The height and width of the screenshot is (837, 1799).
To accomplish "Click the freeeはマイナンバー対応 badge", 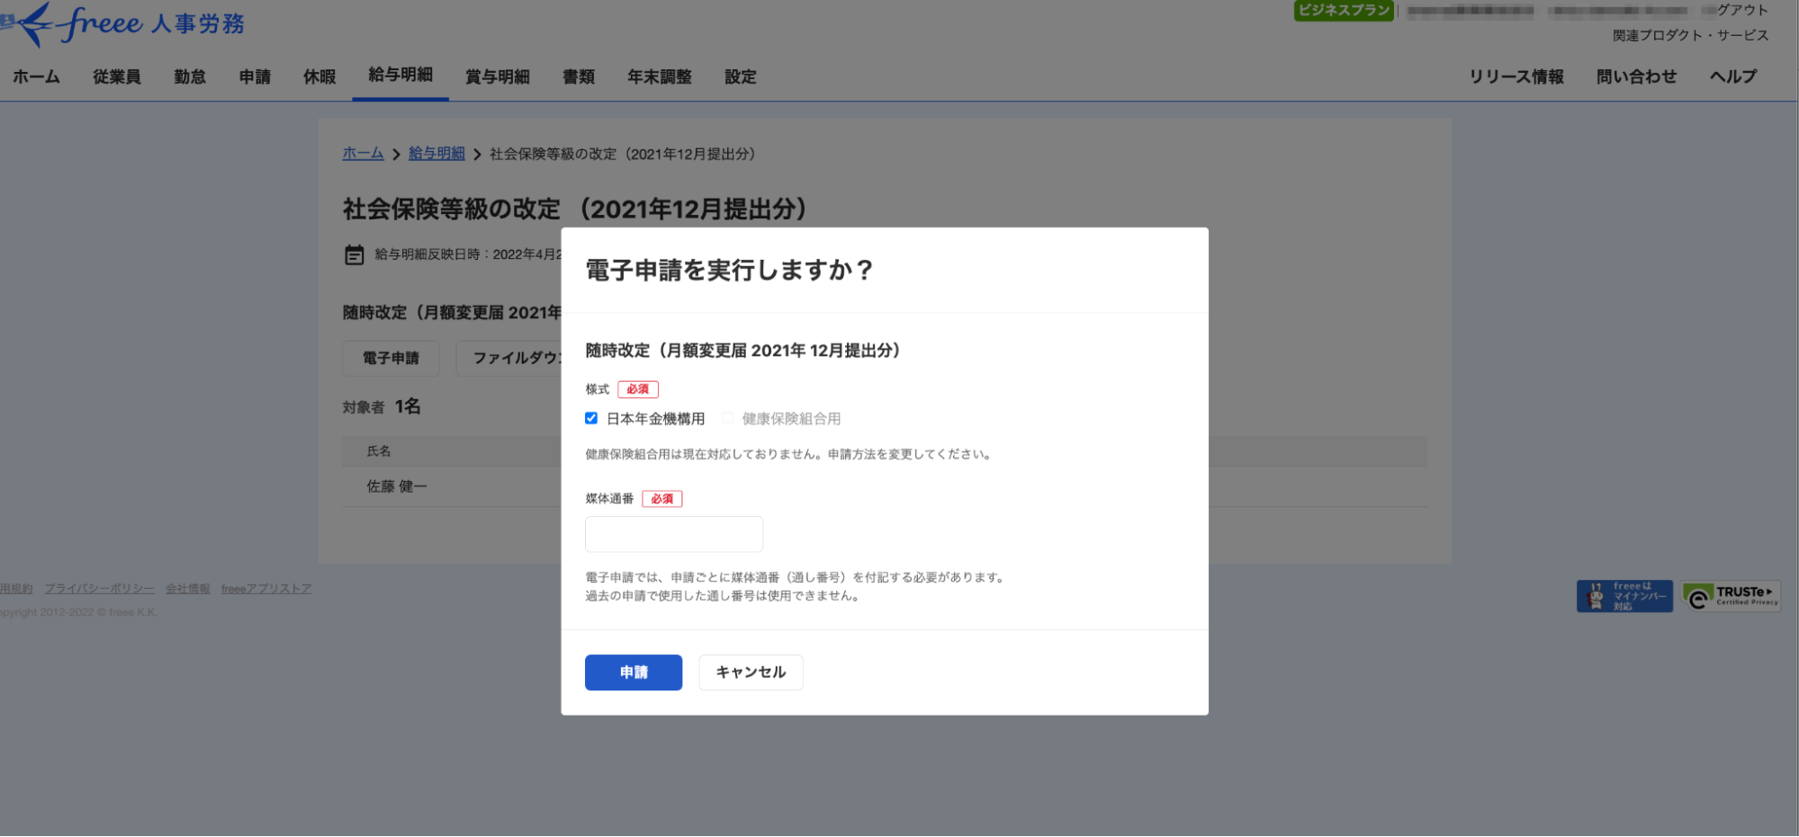I will [x=1624, y=595].
